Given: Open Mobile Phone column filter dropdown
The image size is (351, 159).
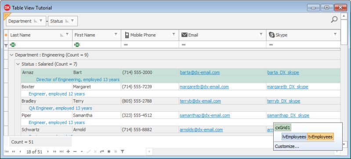Looking at the screenshot, I should click(x=174, y=35).
